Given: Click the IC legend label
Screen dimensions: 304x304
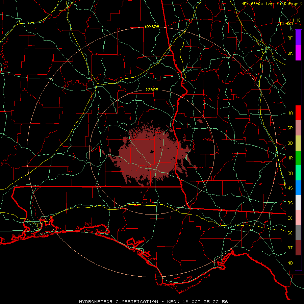Looking at the screenshot, I should tap(290, 218).
